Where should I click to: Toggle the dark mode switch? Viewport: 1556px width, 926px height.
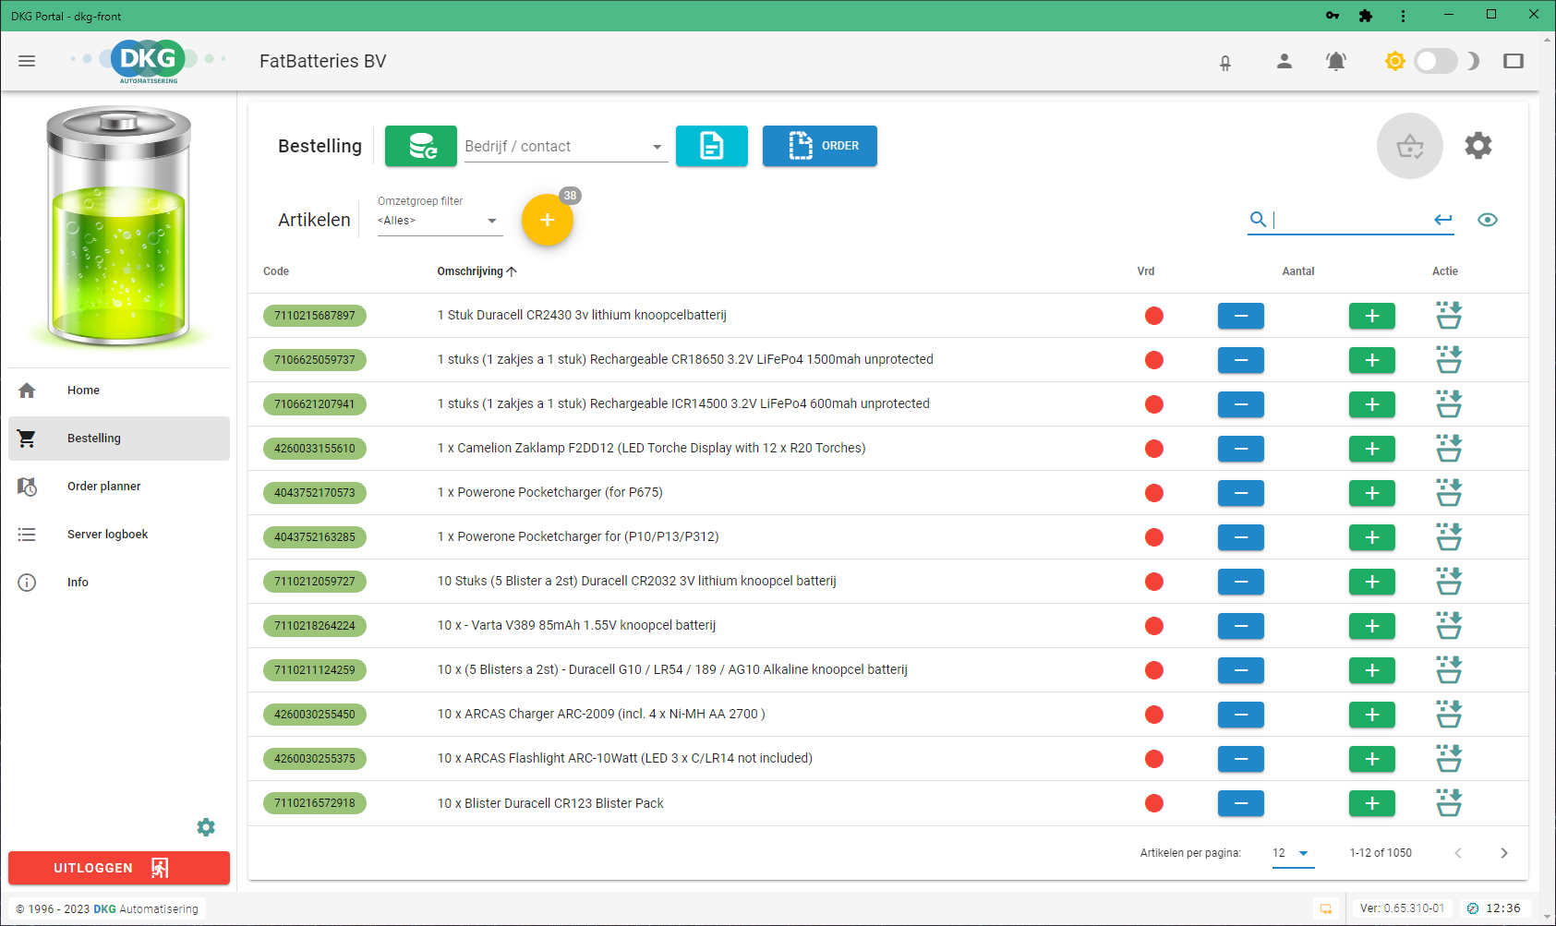[1436, 61]
